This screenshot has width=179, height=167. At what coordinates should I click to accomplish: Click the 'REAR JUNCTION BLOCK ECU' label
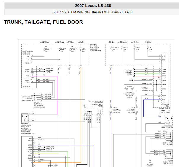(x=28, y=52)
